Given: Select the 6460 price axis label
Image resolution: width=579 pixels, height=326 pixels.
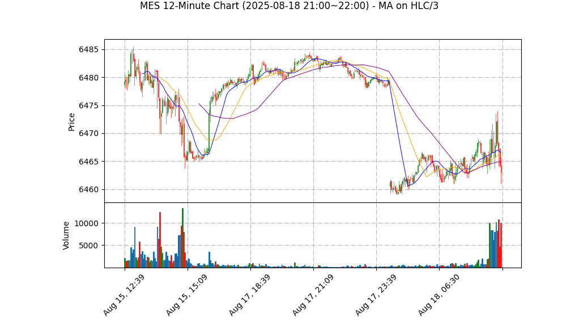Looking at the screenshot, I should (x=88, y=189).
